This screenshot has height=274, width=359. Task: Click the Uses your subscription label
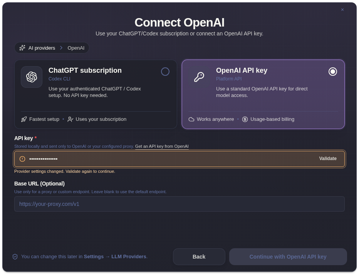(x=101, y=119)
